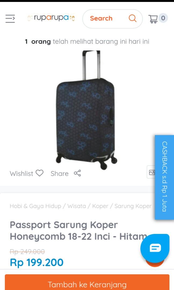The height and width of the screenshot is (290, 174).
Task: Tap the Share label
Action: point(60,174)
